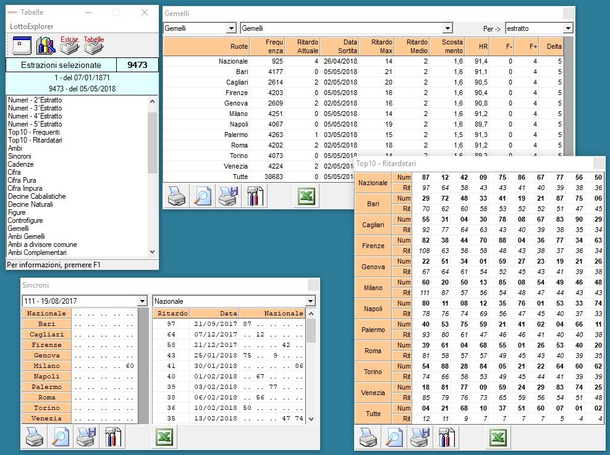The image size is (610, 455).
Task: Export the Top10 Ritardatari table to Excel
Action: click(498, 435)
